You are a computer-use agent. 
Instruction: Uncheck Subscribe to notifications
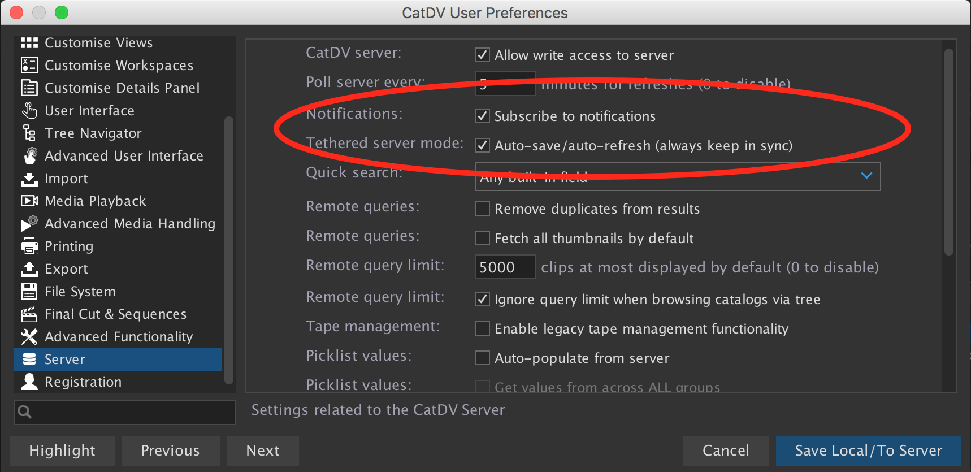483,116
